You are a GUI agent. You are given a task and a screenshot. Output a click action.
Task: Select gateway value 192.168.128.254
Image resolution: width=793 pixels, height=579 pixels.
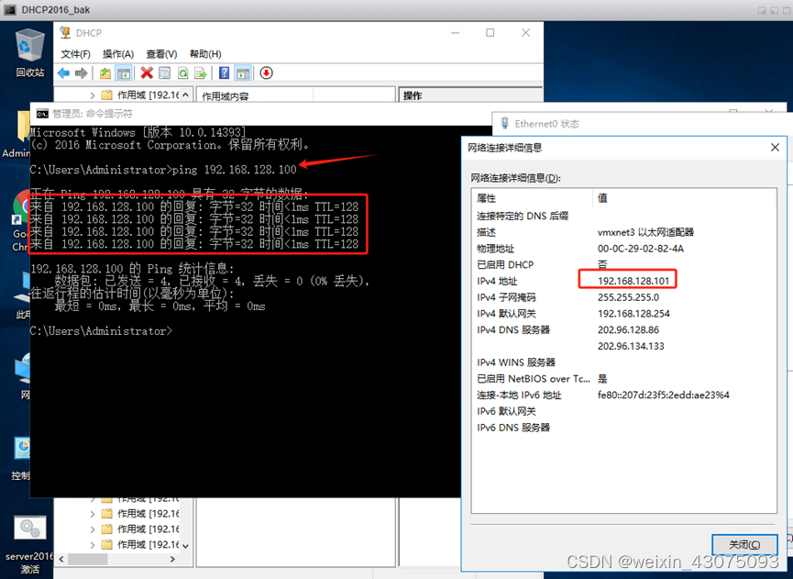click(633, 313)
